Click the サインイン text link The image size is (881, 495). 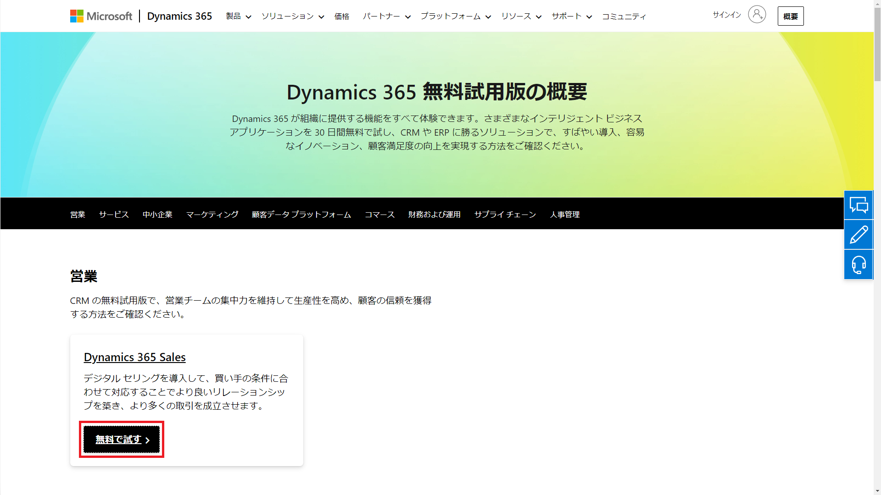click(x=727, y=15)
